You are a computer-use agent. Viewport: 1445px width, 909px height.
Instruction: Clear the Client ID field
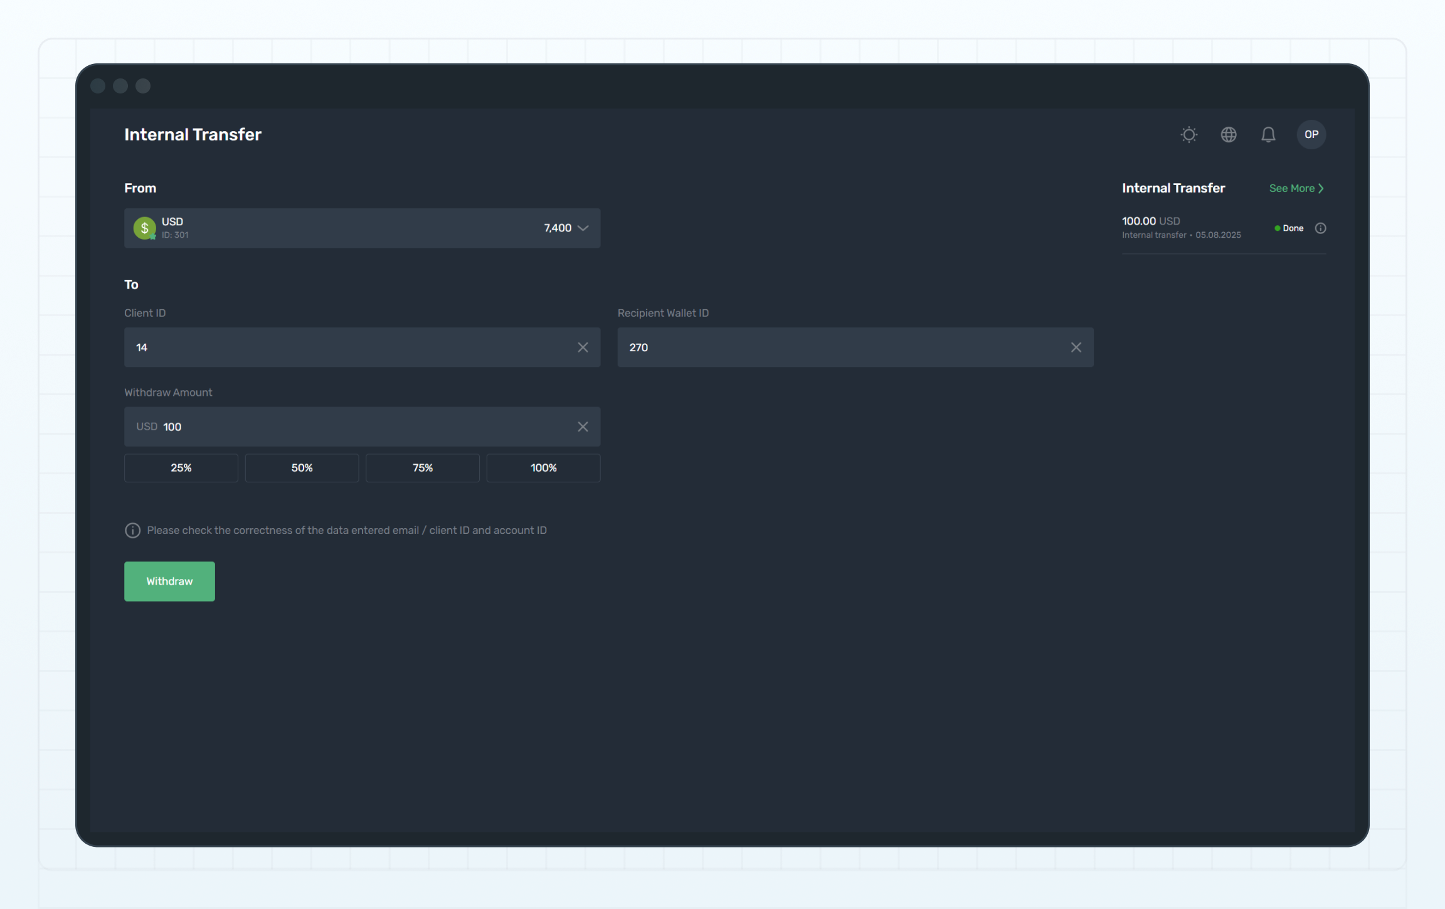[583, 348]
